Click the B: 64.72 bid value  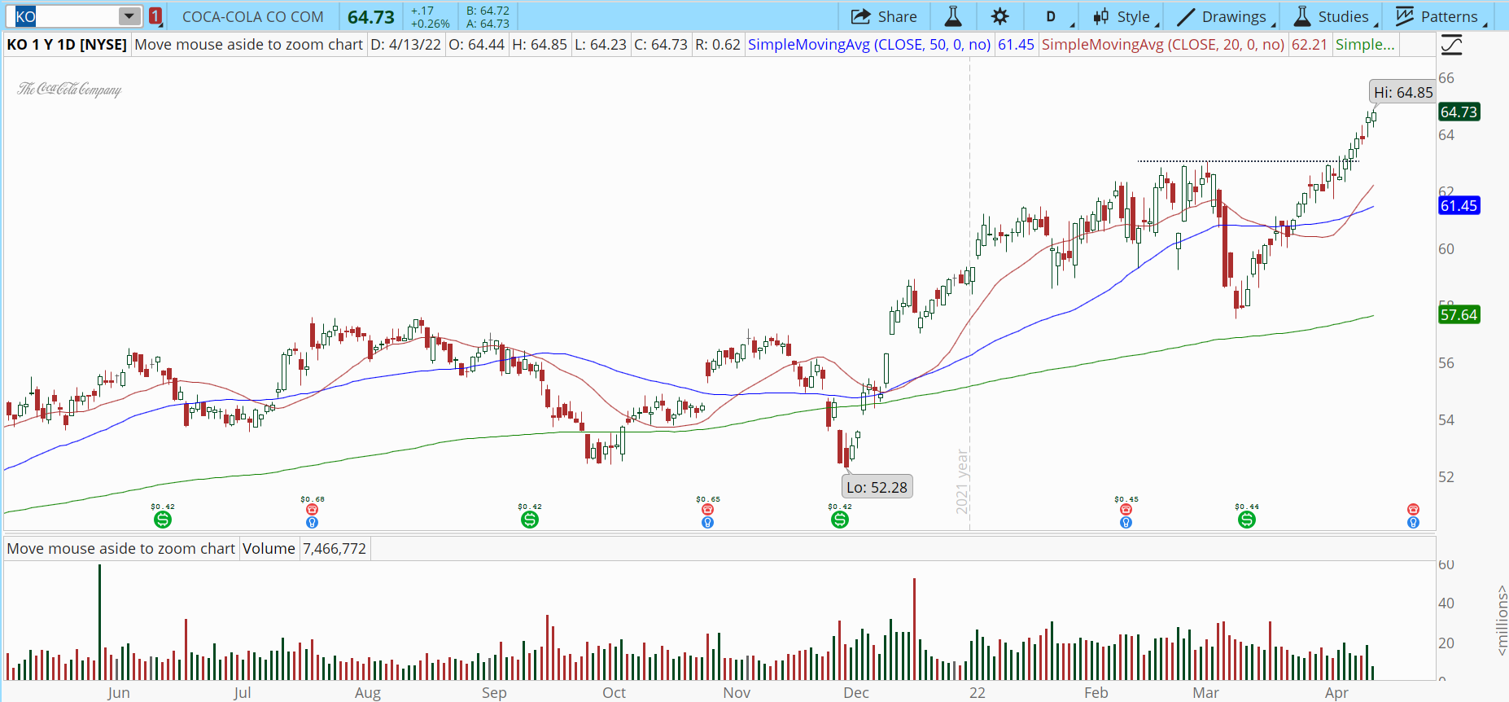(x=488, y=11)
